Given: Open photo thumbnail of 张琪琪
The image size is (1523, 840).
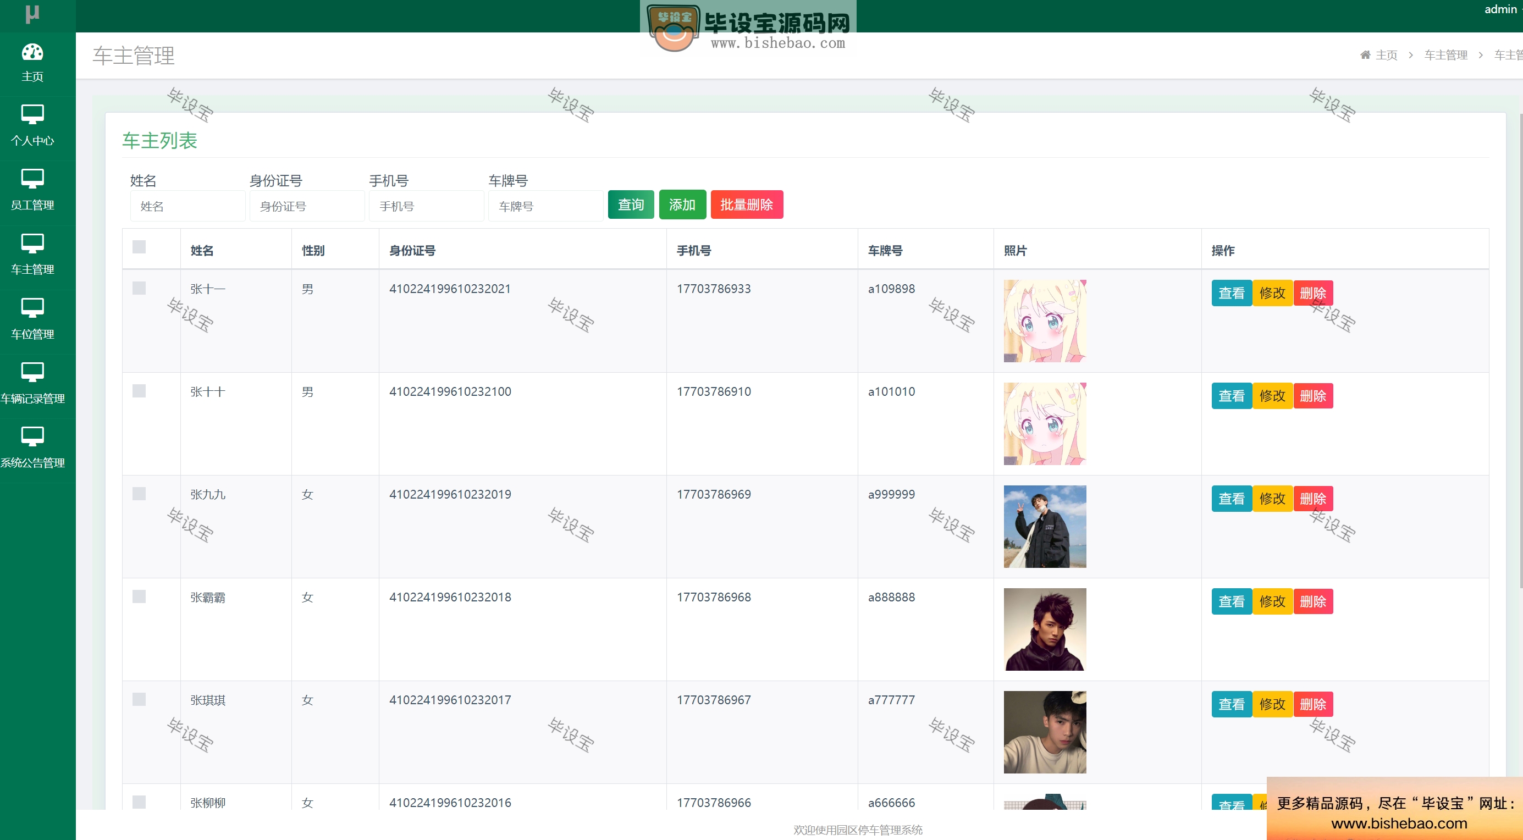Looking at the screenshot, I should [x=1045, y=732].
